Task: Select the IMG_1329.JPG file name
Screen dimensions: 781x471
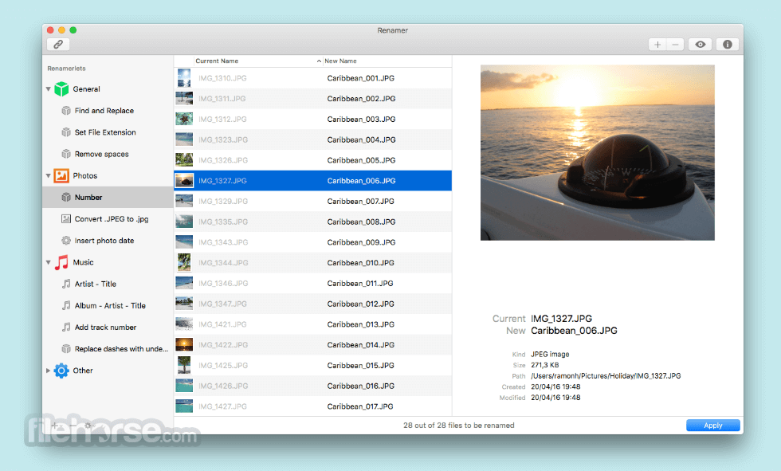Action: pos(223,201)
